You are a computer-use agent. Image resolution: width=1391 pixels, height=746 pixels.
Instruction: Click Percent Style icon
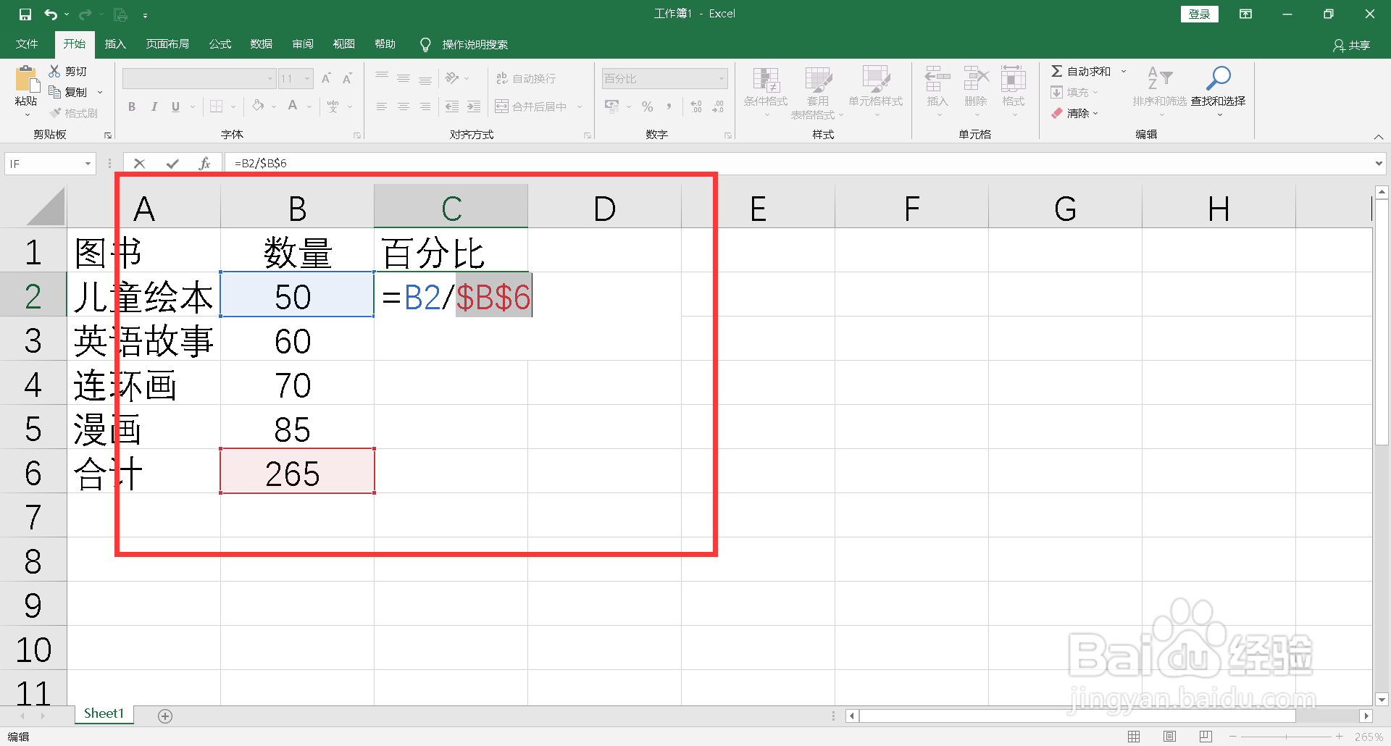pyautogui.click(x=647, y=106)
